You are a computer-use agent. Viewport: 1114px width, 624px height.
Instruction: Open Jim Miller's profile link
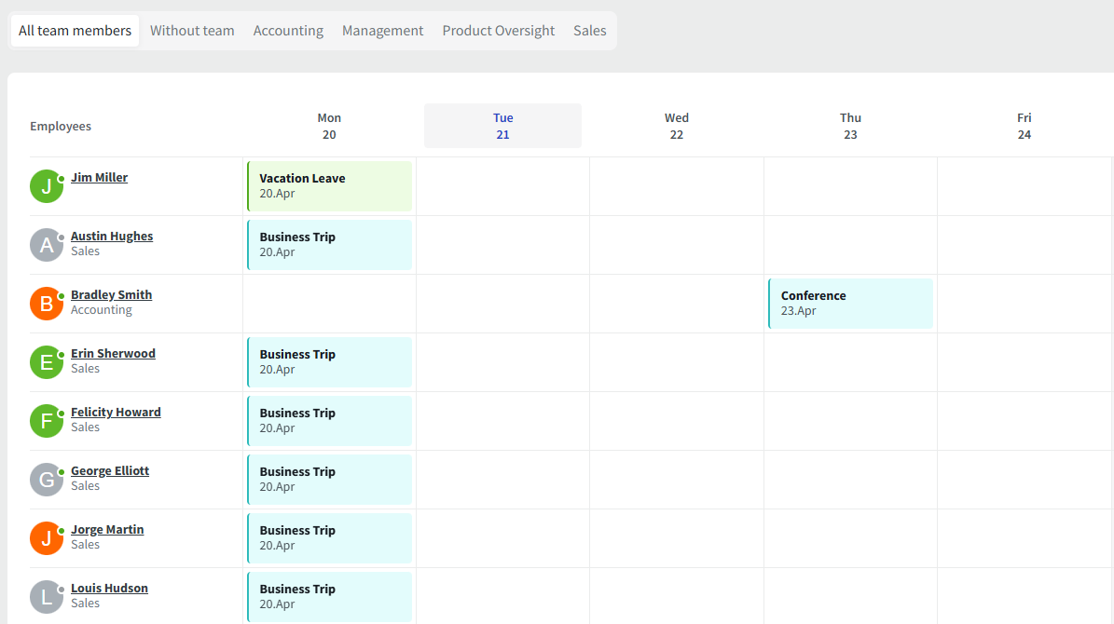[99, 178]
